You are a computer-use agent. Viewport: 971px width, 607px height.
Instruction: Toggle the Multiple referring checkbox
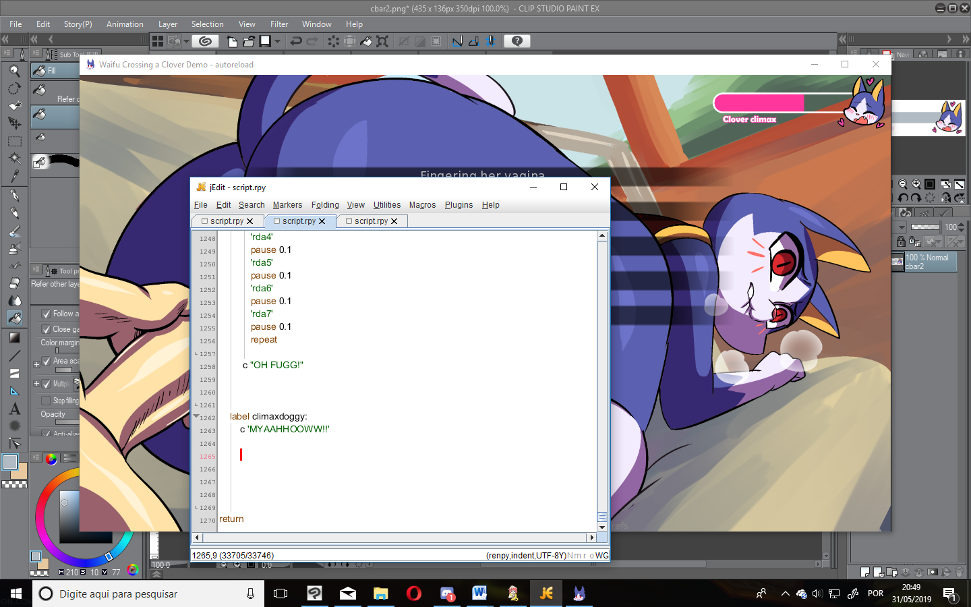[47, 384]
